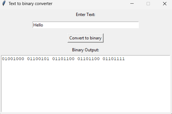Click the feather icon in the title bar
This screenshot has height=114, width=172.
(x=4, y=4)
